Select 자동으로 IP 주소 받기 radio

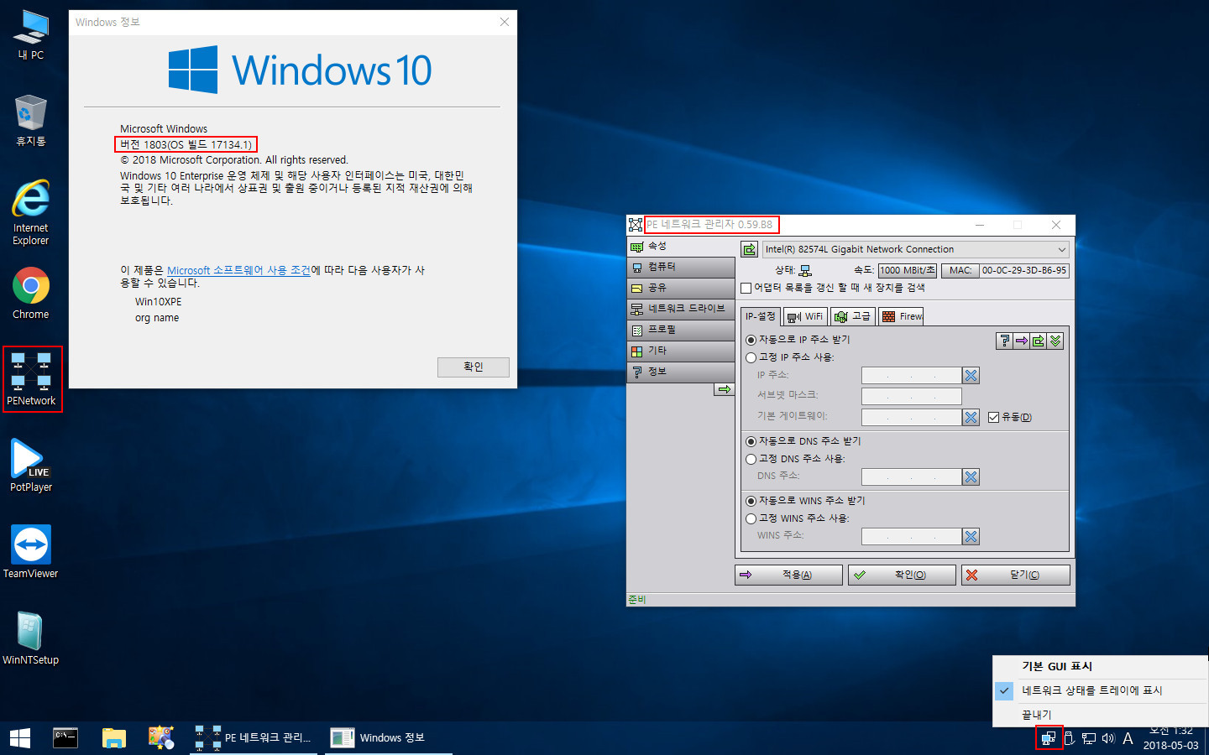(x=751, y=340)
